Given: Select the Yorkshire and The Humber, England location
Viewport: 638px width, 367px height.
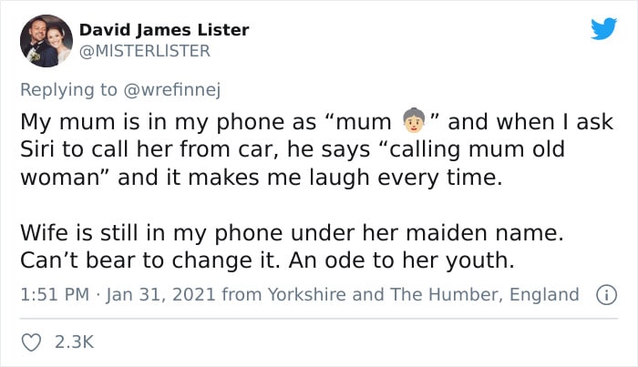Looking at the screenshot, I should pyautogui.click(x=423, y=295).
